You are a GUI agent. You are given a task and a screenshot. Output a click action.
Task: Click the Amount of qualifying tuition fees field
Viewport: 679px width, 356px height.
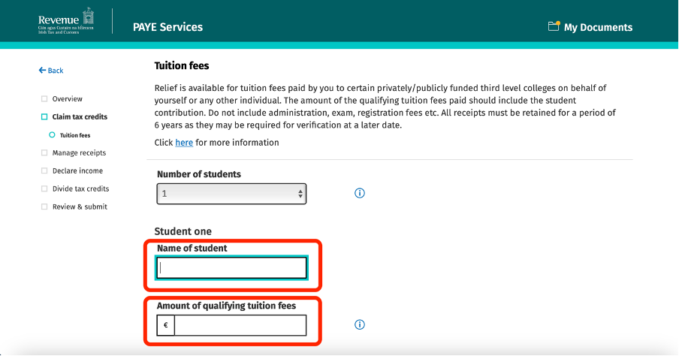tap(240, 325)
